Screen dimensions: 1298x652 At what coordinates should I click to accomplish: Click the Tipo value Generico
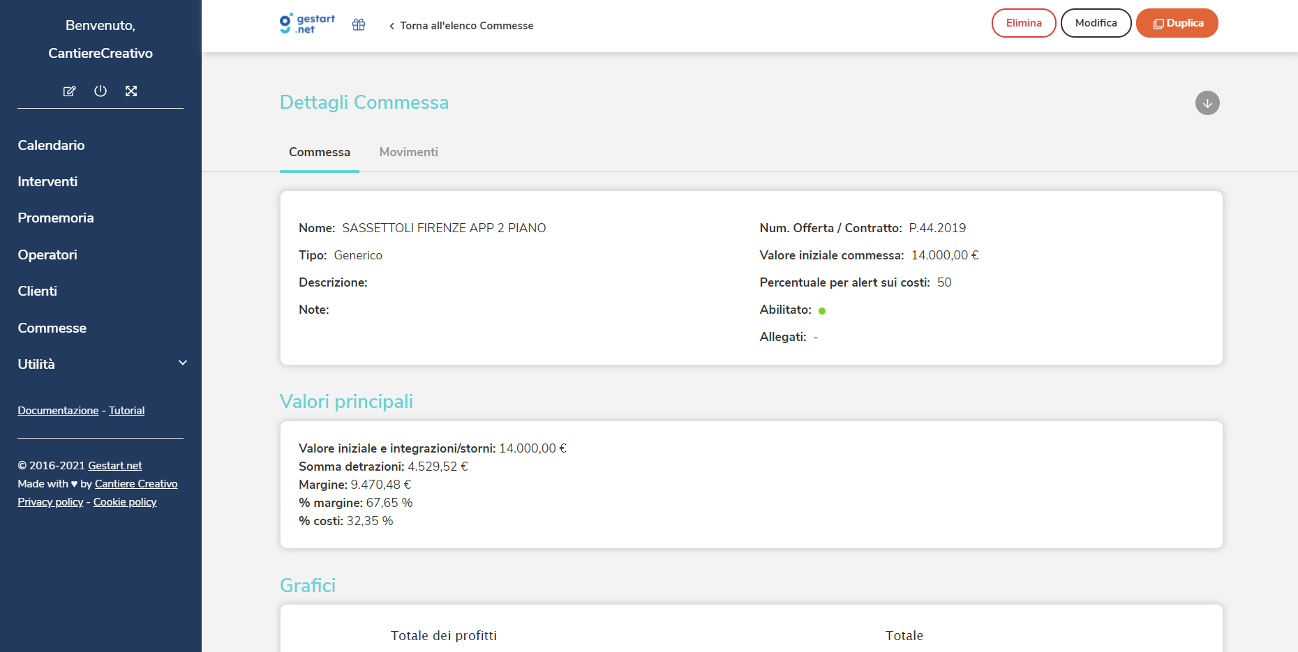click(358, 255)
